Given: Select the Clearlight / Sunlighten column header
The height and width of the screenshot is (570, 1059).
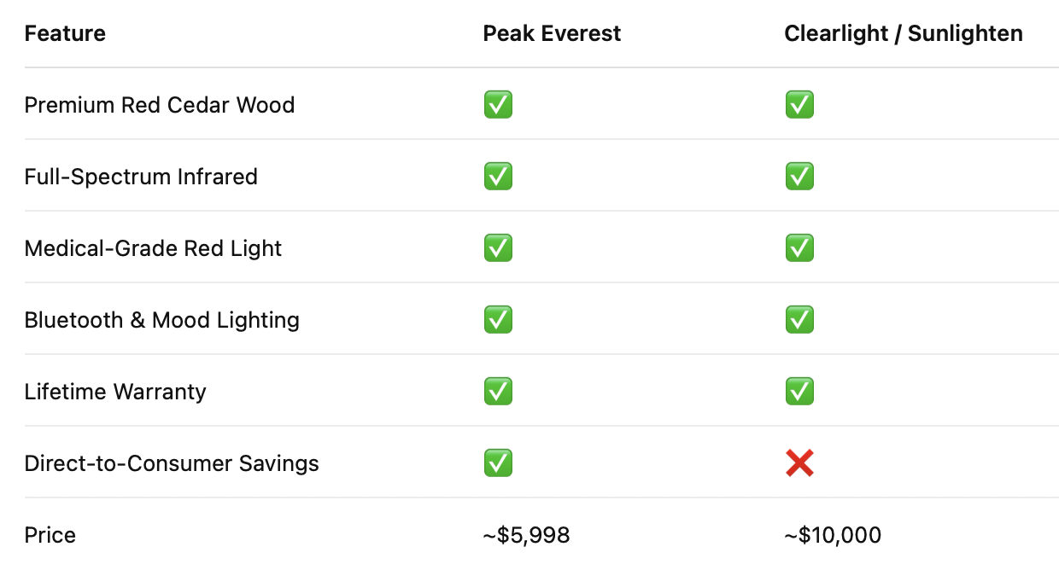Looking at the screenshot, I should (x=904, y=33).
